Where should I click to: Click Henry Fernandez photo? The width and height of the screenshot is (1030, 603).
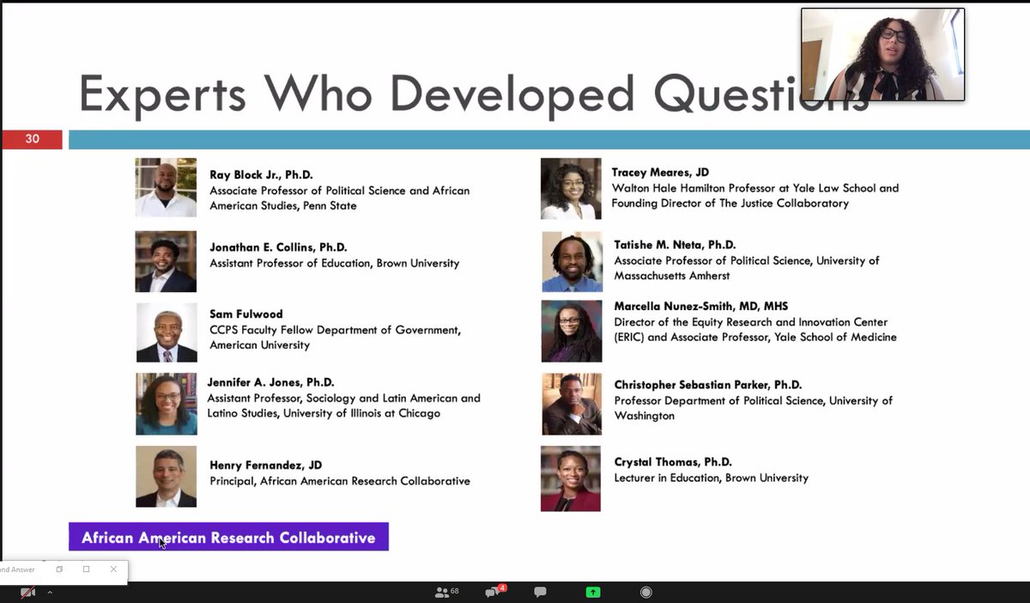[166, 477]
